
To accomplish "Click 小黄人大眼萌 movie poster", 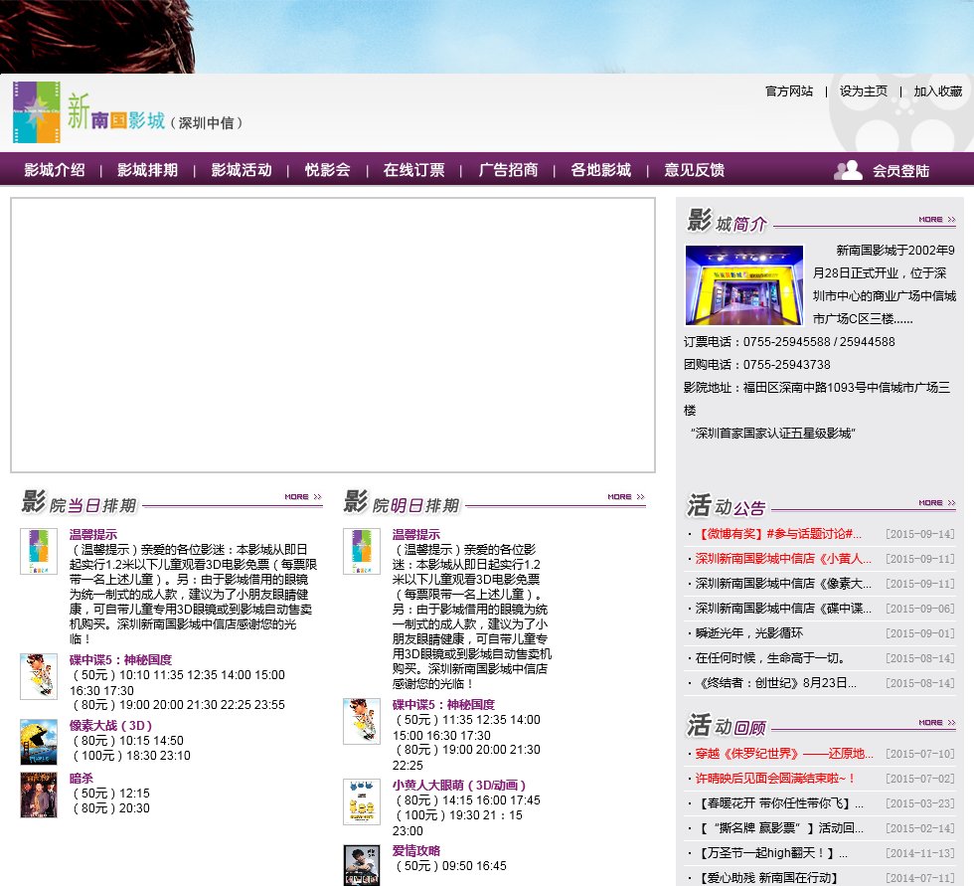I will pos(362,802).
